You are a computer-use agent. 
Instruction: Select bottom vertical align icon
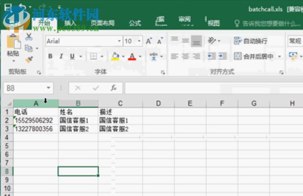point(197,41)
